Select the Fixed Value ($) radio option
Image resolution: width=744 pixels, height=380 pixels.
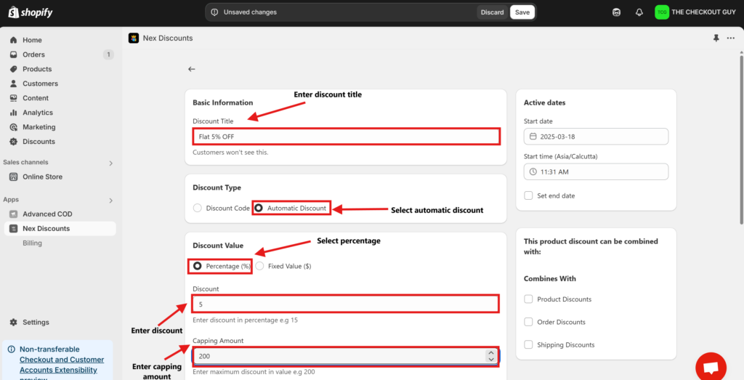tap(259, 266)
